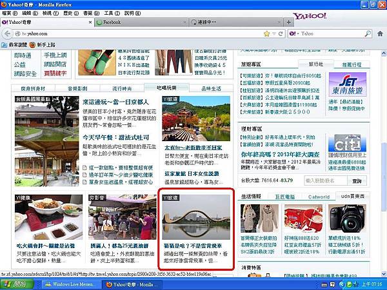Open the Canon camera product thumbnail
Viewport: 387px width, 290px height.
[347, 218]
